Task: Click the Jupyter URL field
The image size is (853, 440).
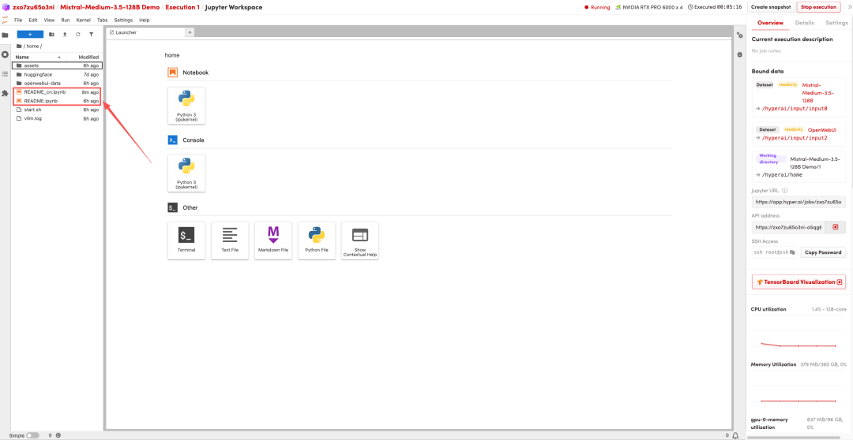Action: pos(799,202)
